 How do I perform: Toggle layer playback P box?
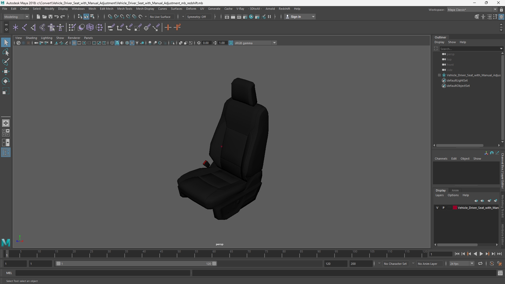tap(443, 208)
